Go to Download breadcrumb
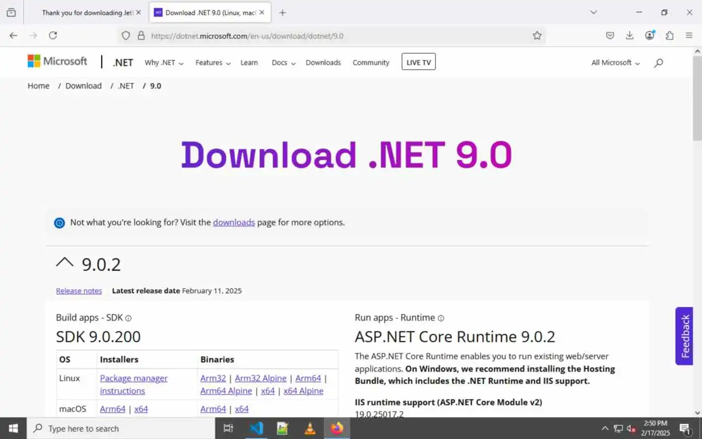 [x=83, y=86]
